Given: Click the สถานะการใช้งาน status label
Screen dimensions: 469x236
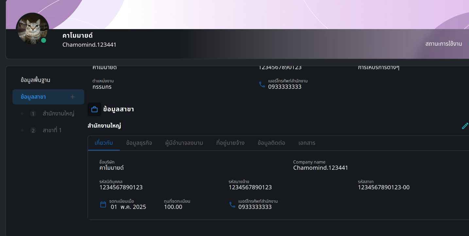Looking at the screenshot, I should click(443, 44).
